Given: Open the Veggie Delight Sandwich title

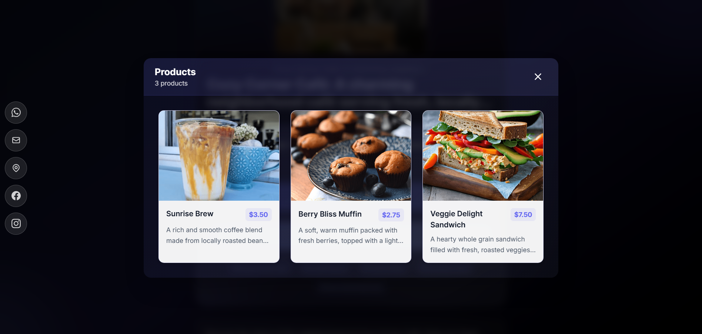Looking at the screenshot, I should coord(457,219).
